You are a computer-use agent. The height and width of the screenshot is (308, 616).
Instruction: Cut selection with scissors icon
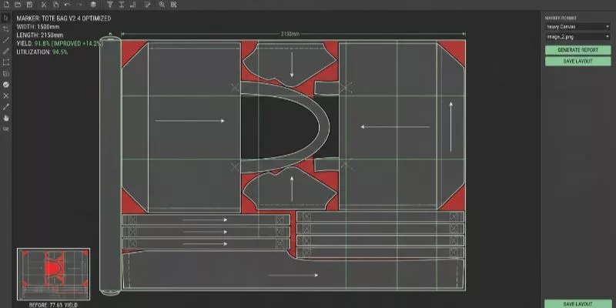tap(44, 5)
